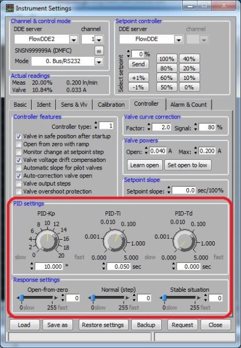The height and width of the screenshot is (348, 241).
Task: Click the Learn open button
Action: (x=145, y=165)
